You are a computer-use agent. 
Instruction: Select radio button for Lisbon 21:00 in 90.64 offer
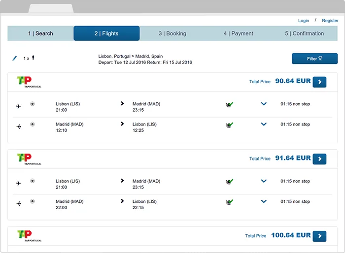point(33,104)
